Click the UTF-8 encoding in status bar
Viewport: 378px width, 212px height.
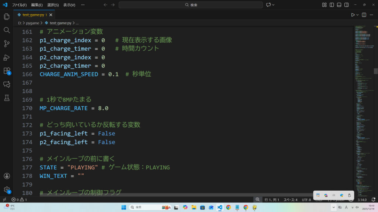tap(306, 199)
